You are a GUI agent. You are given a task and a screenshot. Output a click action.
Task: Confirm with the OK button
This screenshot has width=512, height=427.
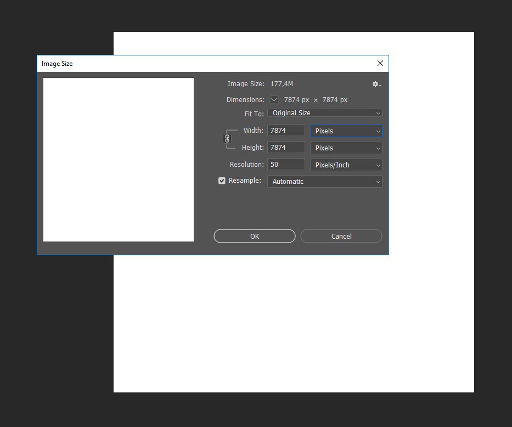tap(255, 236)
